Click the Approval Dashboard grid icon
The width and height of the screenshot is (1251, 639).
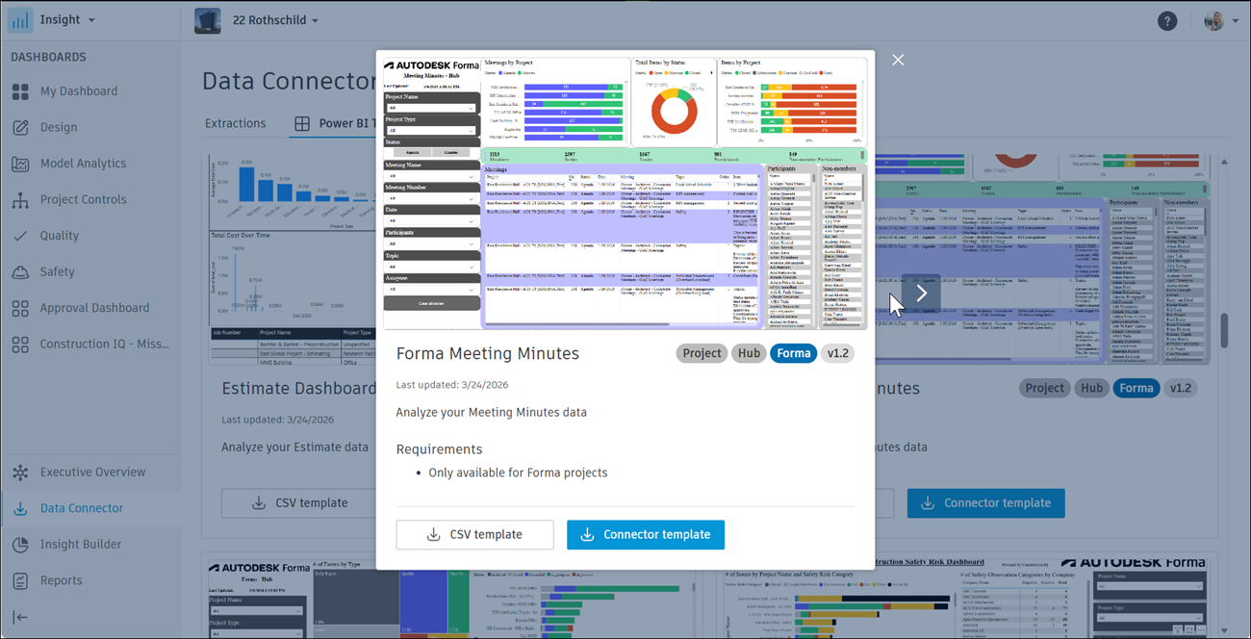(20, 308)
